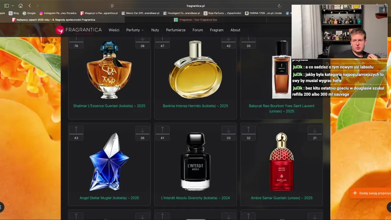391x220 pixels.
Task: Click the down-vote count 33 for L'Interdit
Action: (228, 138)
